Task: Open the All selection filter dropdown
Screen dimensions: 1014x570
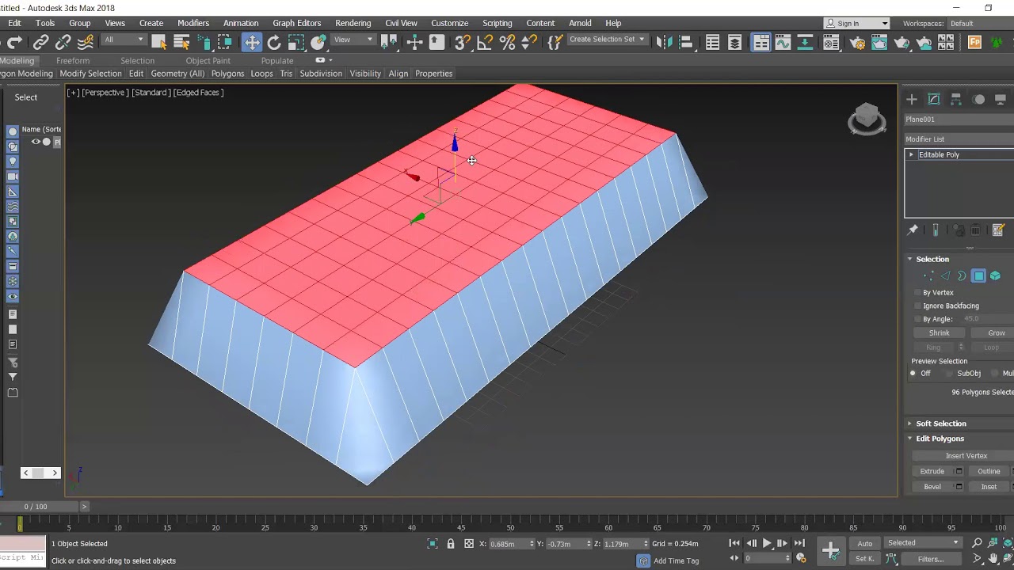Action: [124, 40]
